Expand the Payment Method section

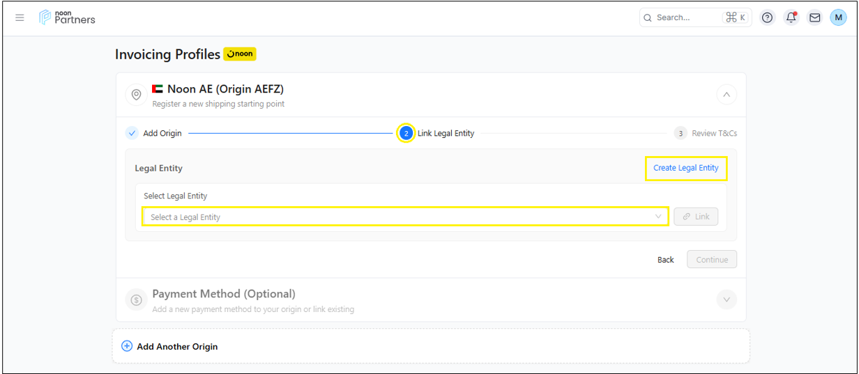click(x=726, y=300)
